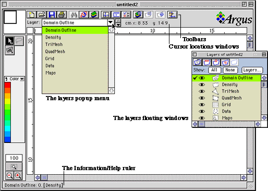Click the Save floppy disk icon
Image resolution: width=268 pixels, height=191 pixels.
tap(52, 15)
